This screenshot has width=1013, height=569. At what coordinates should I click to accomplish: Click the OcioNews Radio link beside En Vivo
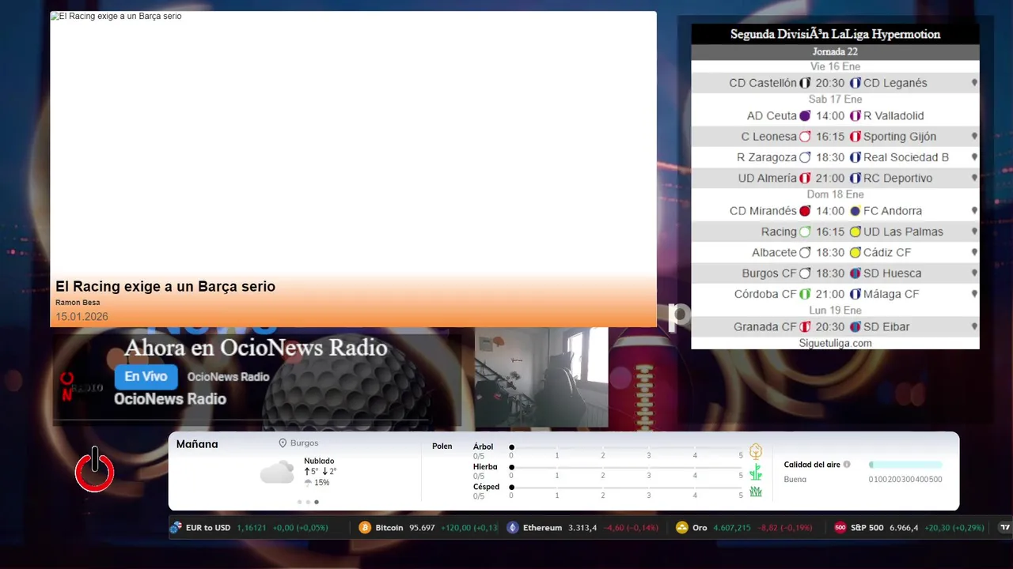[228, 377]
